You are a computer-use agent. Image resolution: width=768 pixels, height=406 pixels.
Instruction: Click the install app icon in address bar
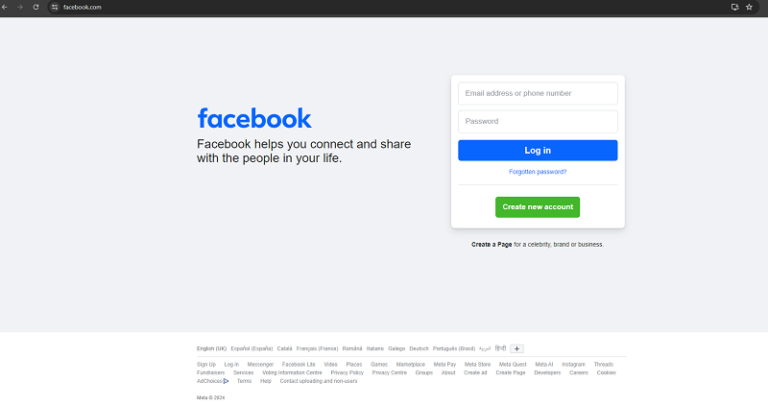(x=735, y=7)
